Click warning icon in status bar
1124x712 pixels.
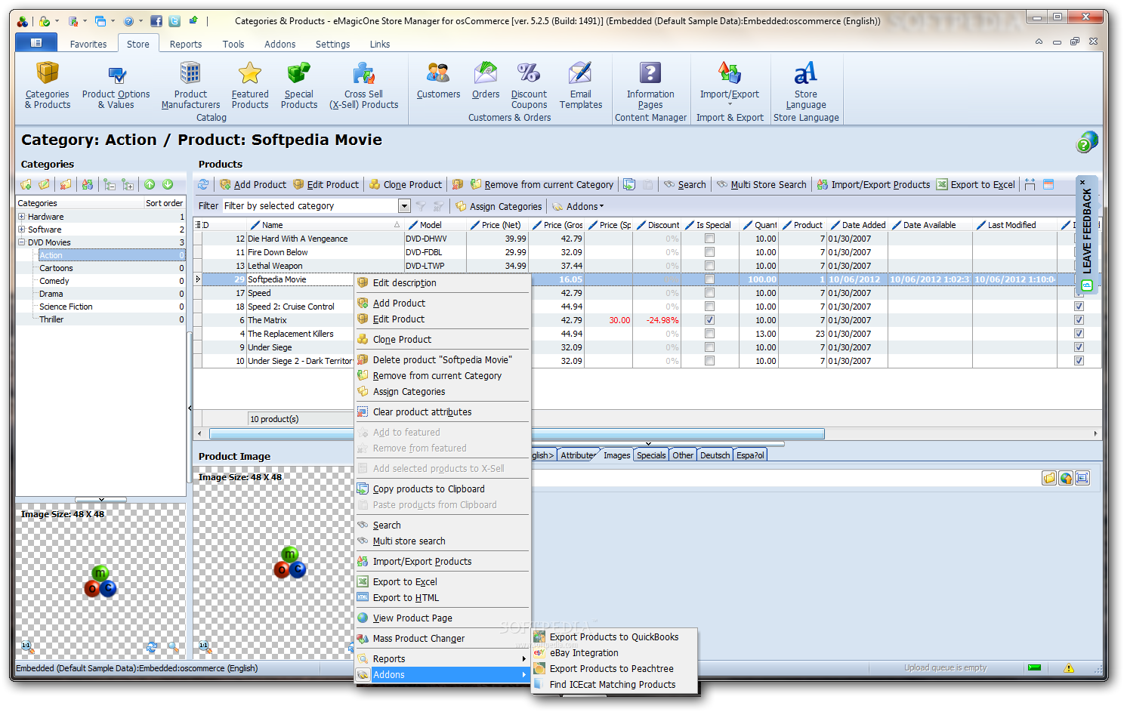tap(1069, 667)
